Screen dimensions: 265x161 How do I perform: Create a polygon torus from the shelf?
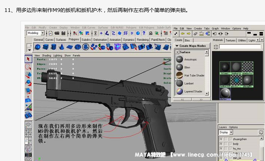pos(78,47)
